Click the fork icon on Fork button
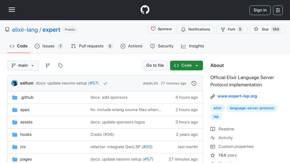 tap(223, 29)
